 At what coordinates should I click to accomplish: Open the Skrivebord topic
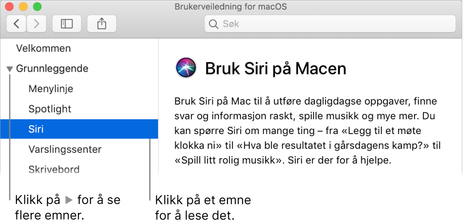click(x=54, y=169)
